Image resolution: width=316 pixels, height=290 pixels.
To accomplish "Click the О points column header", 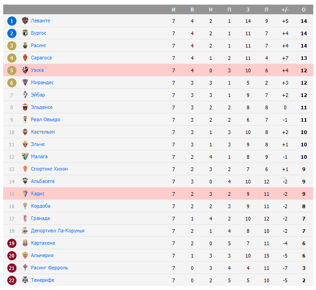I will click(304, 10).
